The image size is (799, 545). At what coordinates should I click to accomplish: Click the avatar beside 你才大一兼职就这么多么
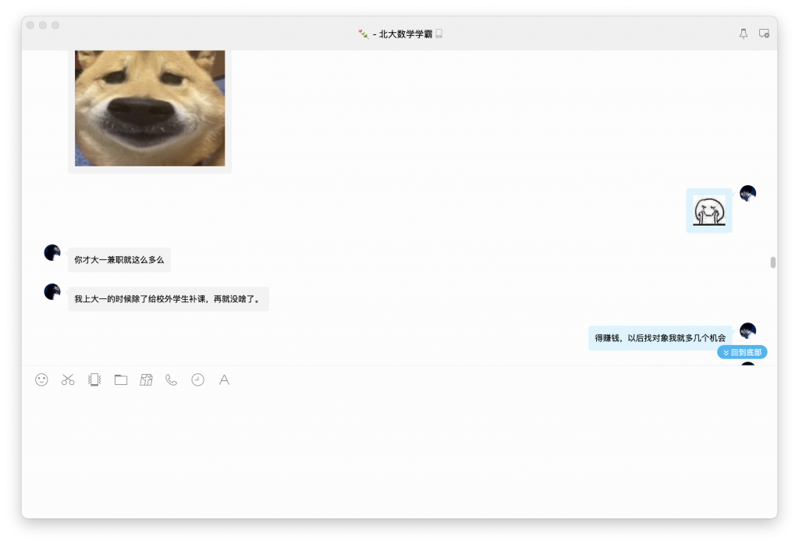tap(52, 252)
